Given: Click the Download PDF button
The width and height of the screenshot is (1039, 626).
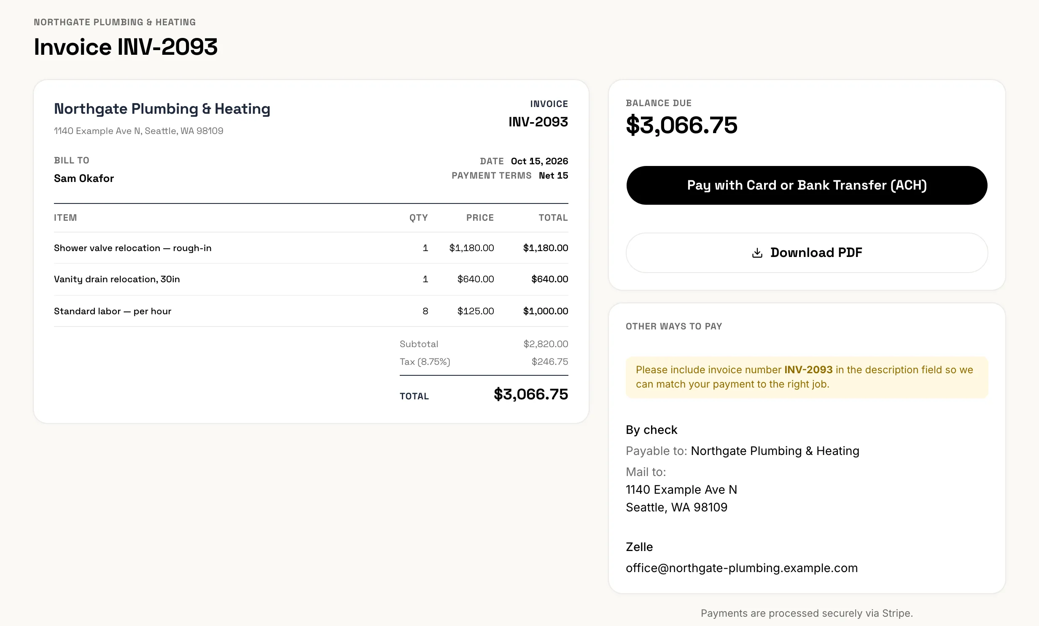Looking at the screenshot, I should [x=807, y=253].
